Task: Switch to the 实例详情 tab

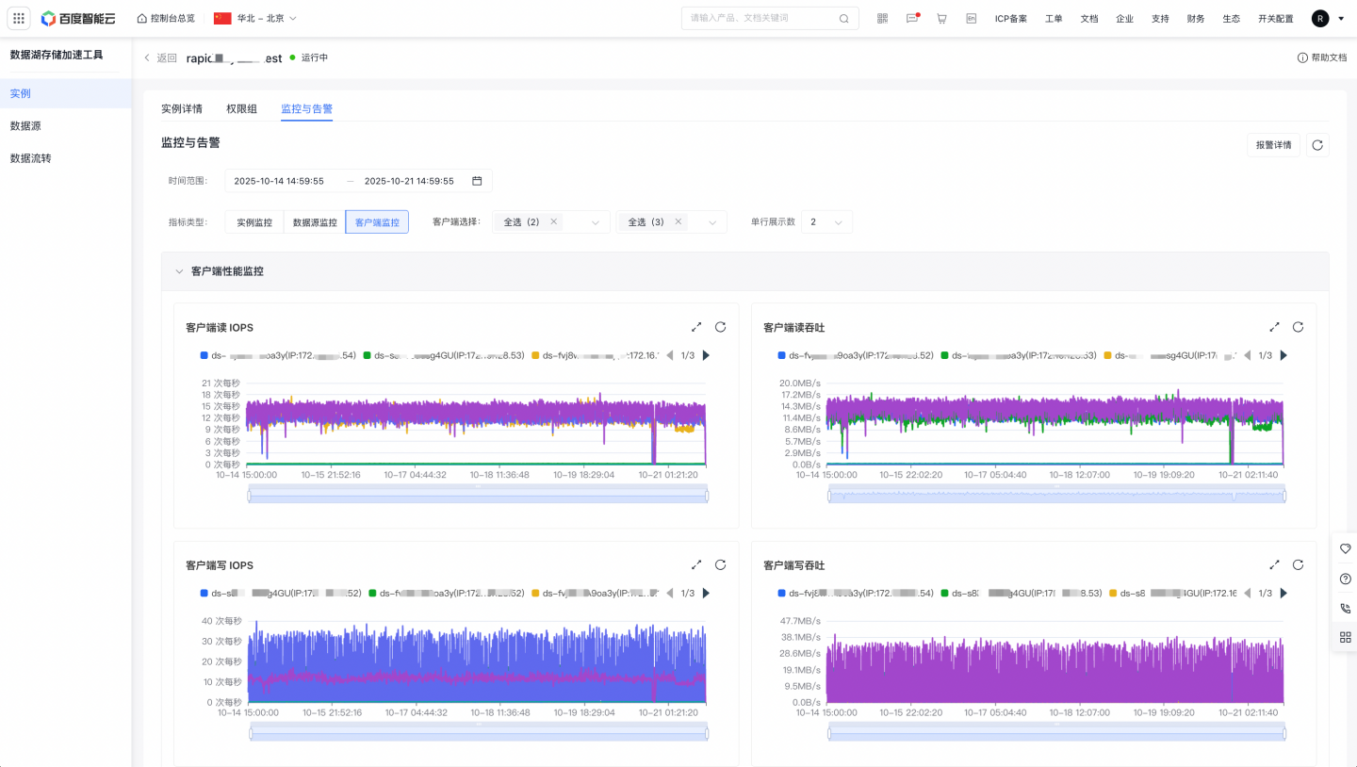Action: (182, 108)
